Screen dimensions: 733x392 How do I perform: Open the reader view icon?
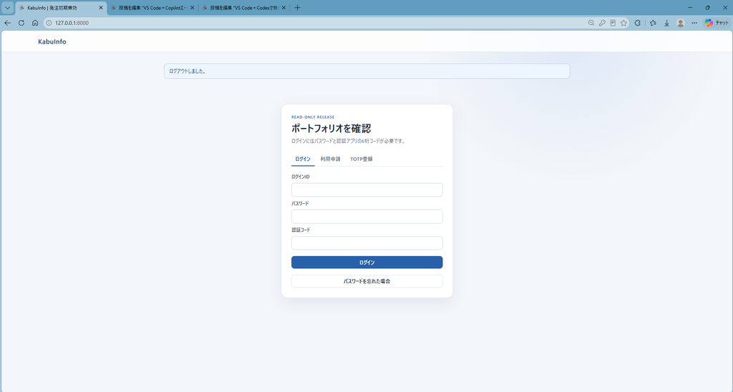click(613, 23)
